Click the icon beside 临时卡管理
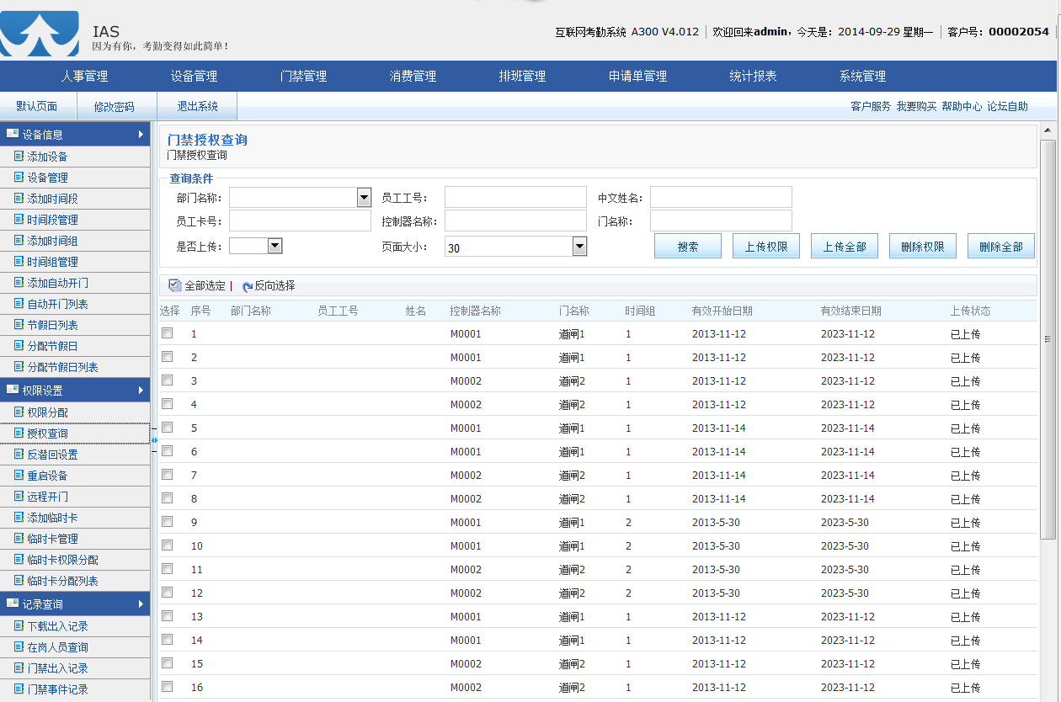 19,538
